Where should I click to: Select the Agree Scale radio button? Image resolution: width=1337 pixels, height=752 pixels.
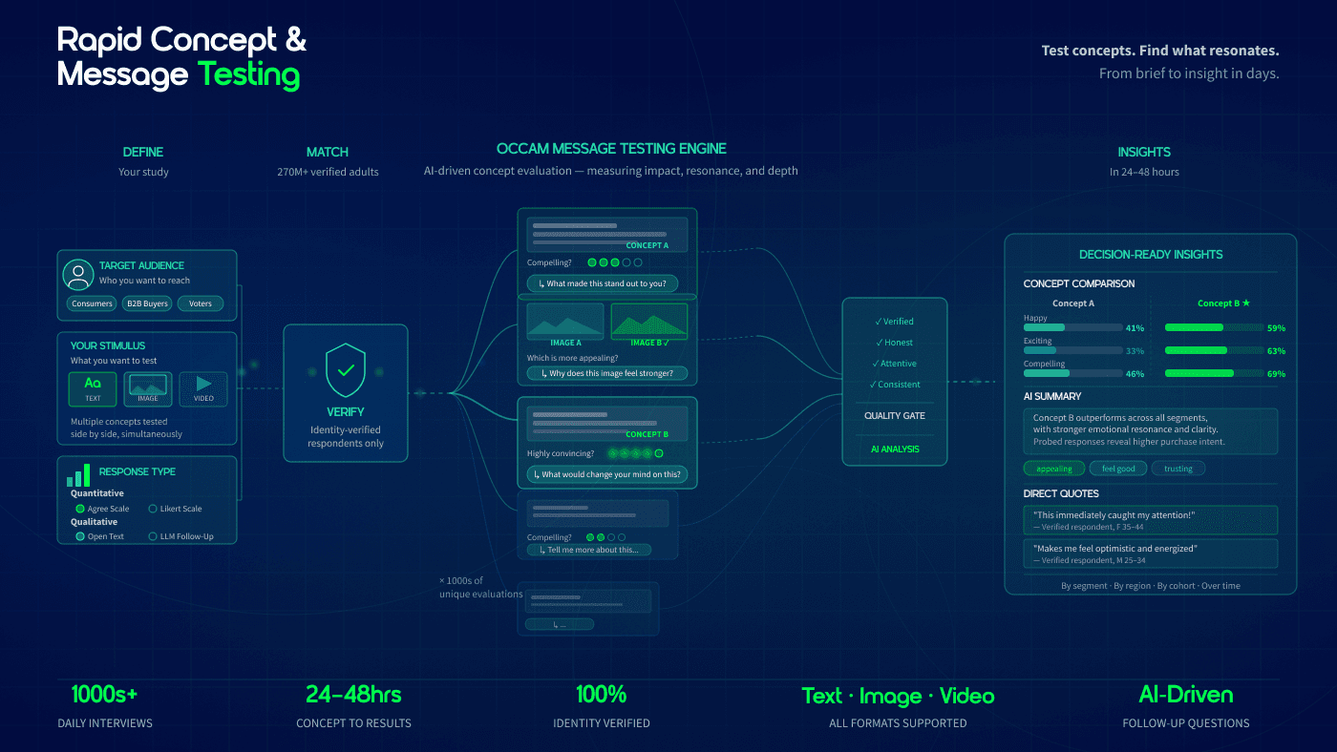click(80, 509)
